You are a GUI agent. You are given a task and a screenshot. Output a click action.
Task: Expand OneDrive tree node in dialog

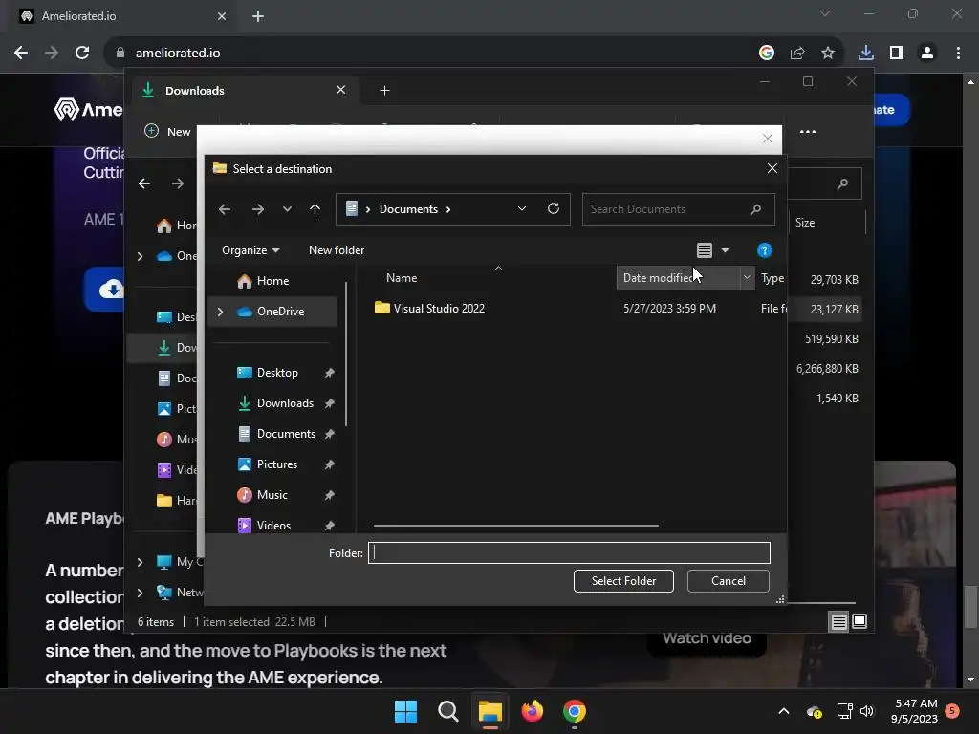coord(221,312)
